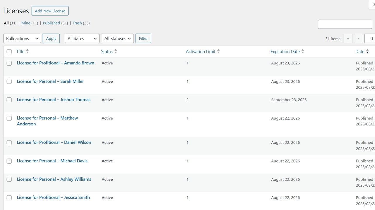Open Sarah Miller's Personal license link
The width and height of the screenshot is (375, 210).
50,81
